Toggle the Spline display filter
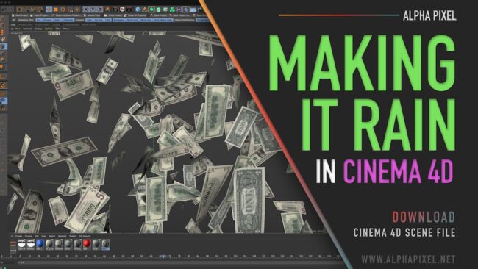This screenshot has height=269, width=478. (57, 20)
